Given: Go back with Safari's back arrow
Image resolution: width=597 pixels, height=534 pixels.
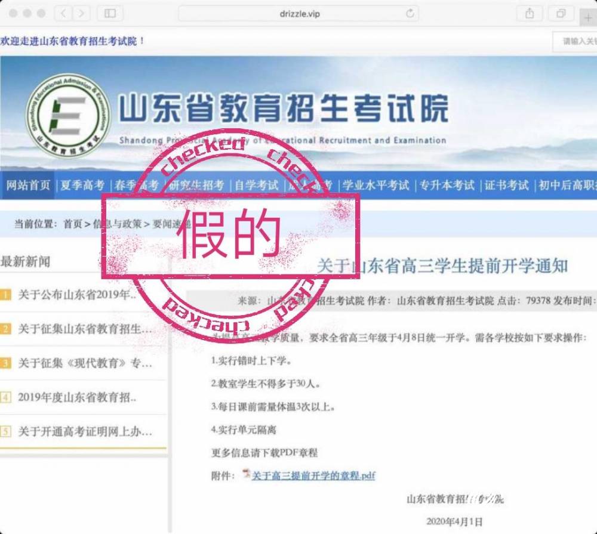Looking at the screenshot, I should [x=63, y=14].
